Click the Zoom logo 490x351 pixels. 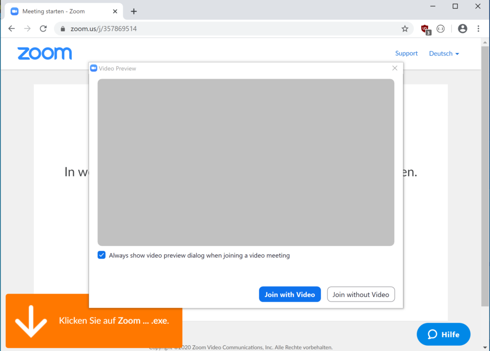coord(45,54)
